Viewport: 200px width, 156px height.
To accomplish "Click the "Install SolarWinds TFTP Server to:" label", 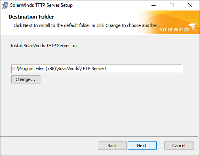I will click(44, 46).
